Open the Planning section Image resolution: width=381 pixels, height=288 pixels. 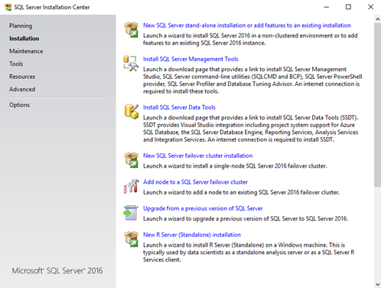coord(21,26)
